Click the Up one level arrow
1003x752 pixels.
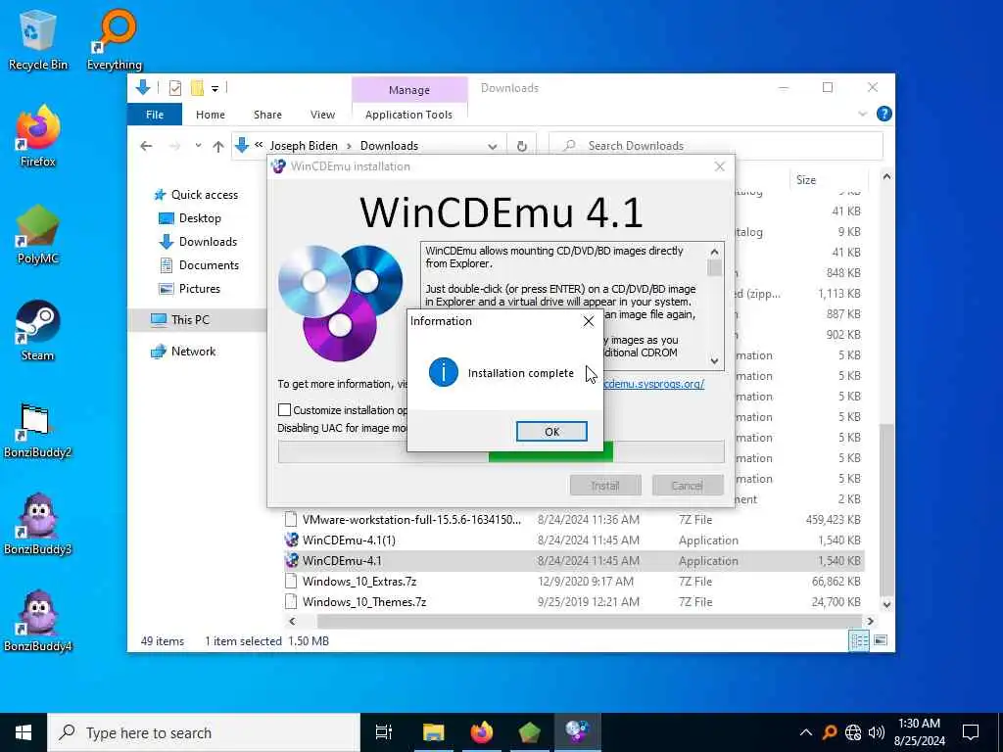coord(218,147)
